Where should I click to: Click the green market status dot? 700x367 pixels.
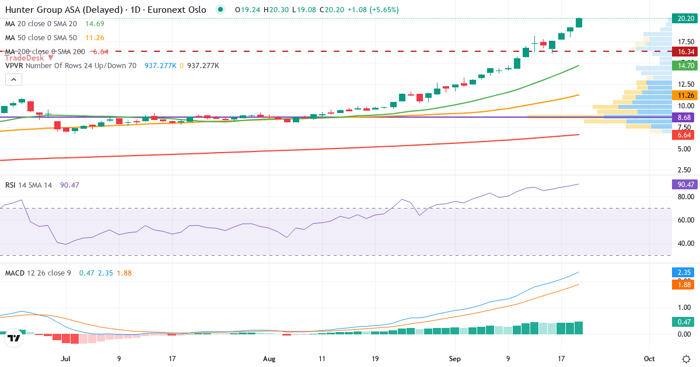(220, 10)
